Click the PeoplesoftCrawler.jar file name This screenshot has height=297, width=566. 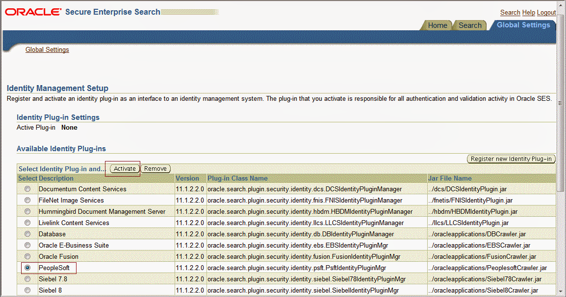tap(488, 268)
